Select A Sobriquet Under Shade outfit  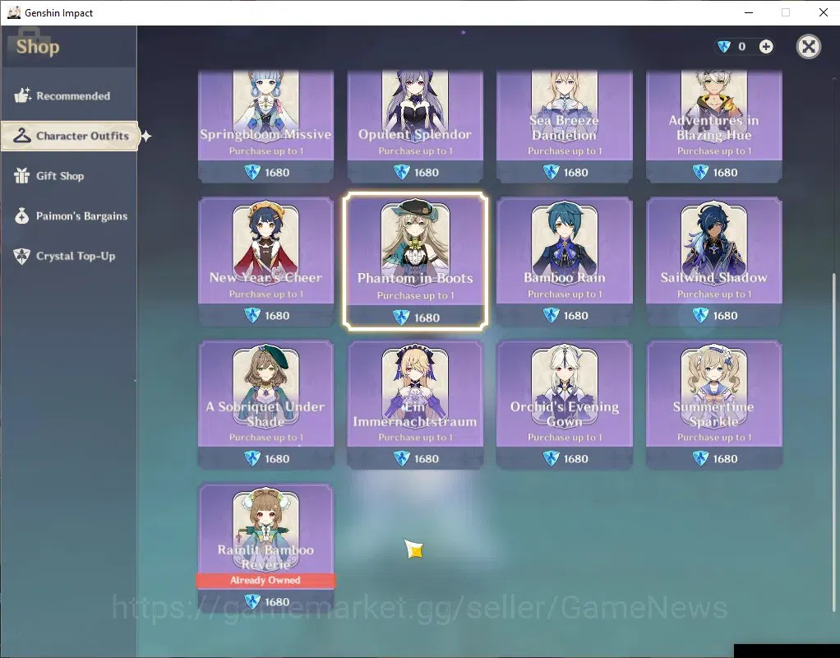[265, 405]
